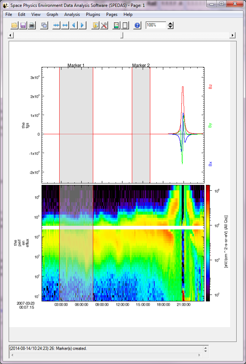Open the wrench and screwdriver options icon
This screenshot has width=246, height=364.
[x=104, y=25]
